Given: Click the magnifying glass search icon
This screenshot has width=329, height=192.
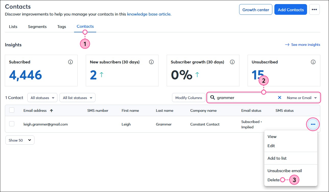Looking at the screenshot, I should click(x=212, y=98).
